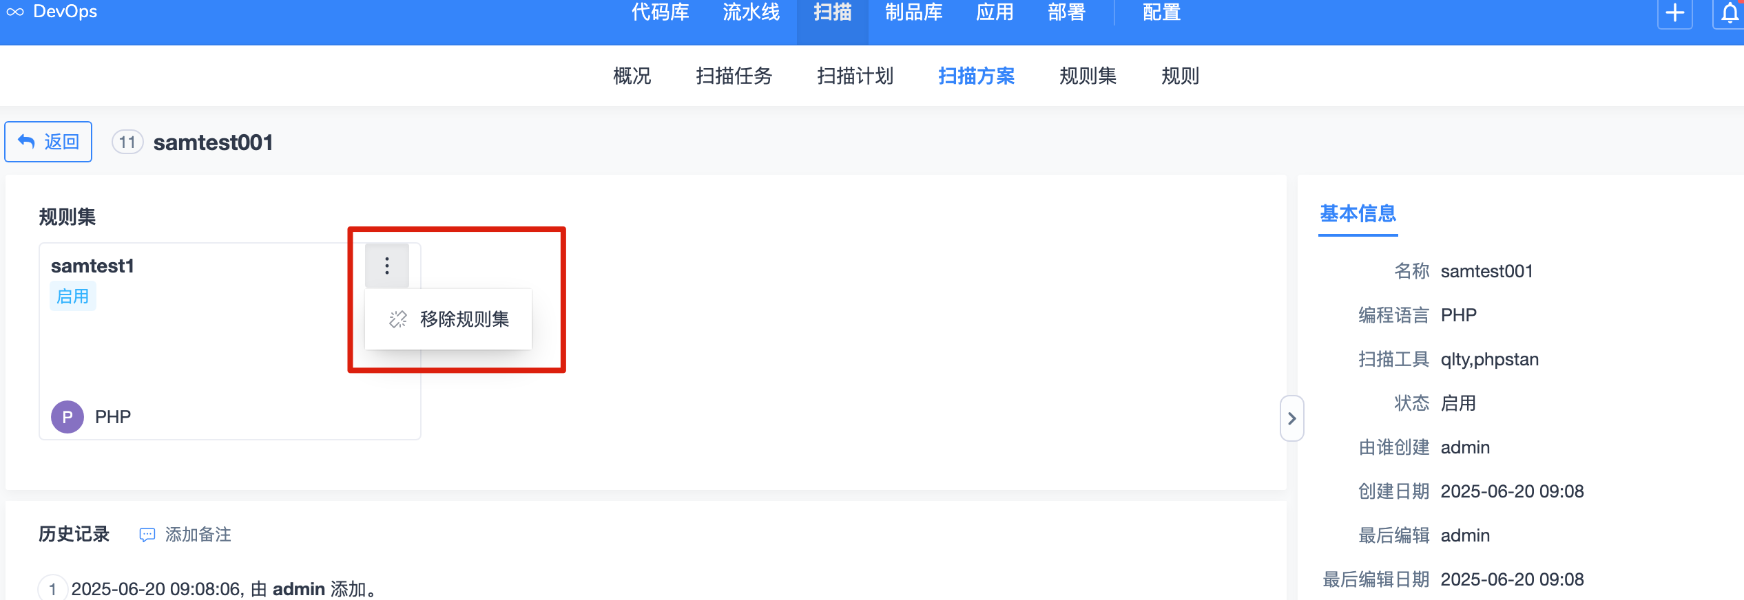Collapse the right info panel with chevron
Screen dimensions: 1744x600
tap(1291, 418)
